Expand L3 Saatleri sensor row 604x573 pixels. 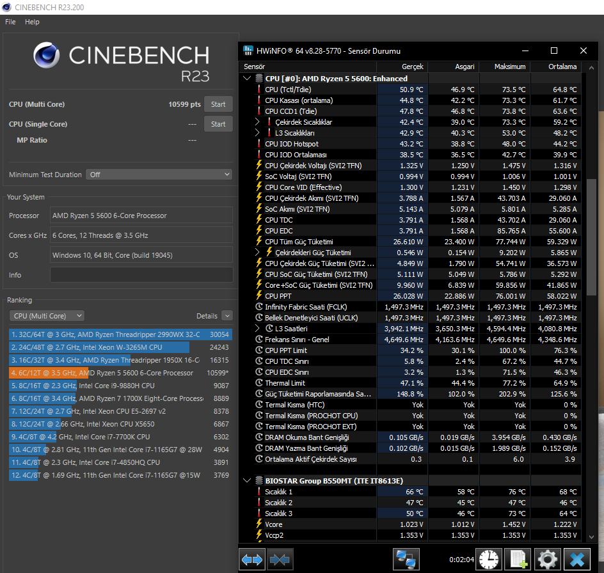[257, 329]
